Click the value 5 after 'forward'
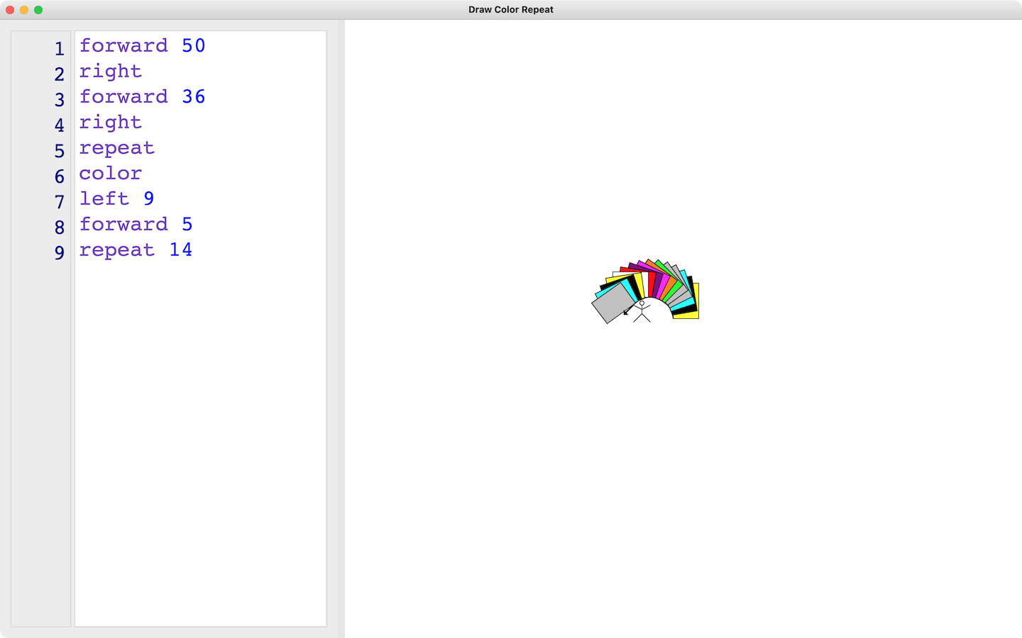The width and height of the screenshot is (1022, 638). pyautogui.click(x=187, y=225)
